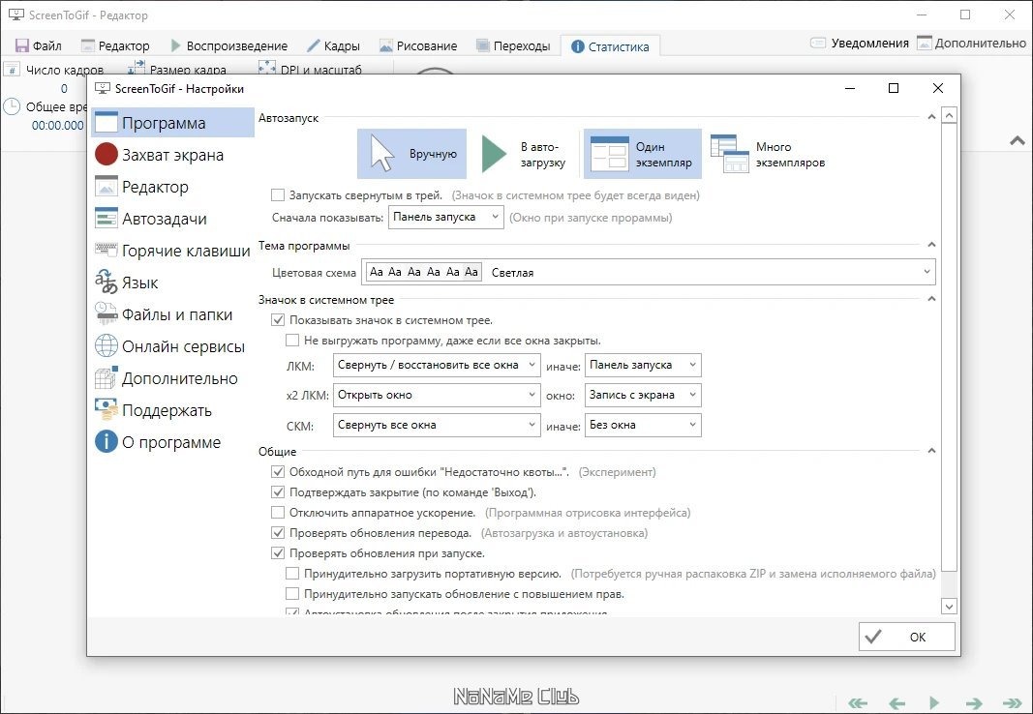The width and height of the screenshot is (1033, 714).
Task: Go to first frame in editor
Action: pyautogui.click(x=857, y=702)
